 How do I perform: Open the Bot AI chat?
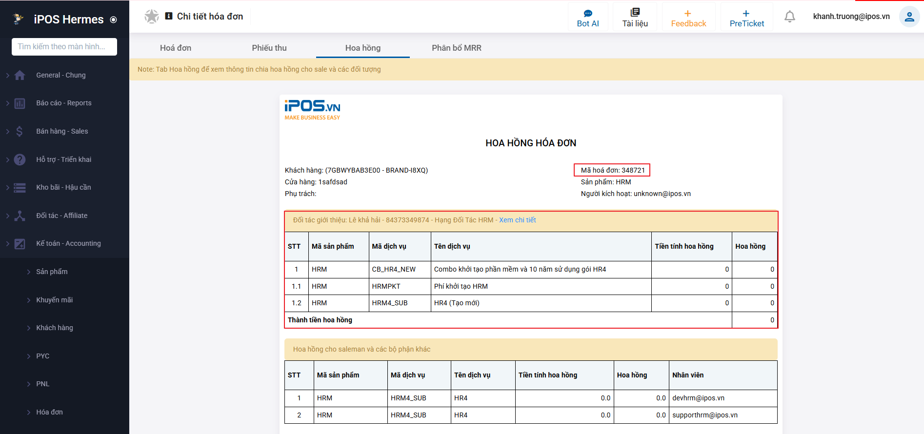(x=588, y=18)
